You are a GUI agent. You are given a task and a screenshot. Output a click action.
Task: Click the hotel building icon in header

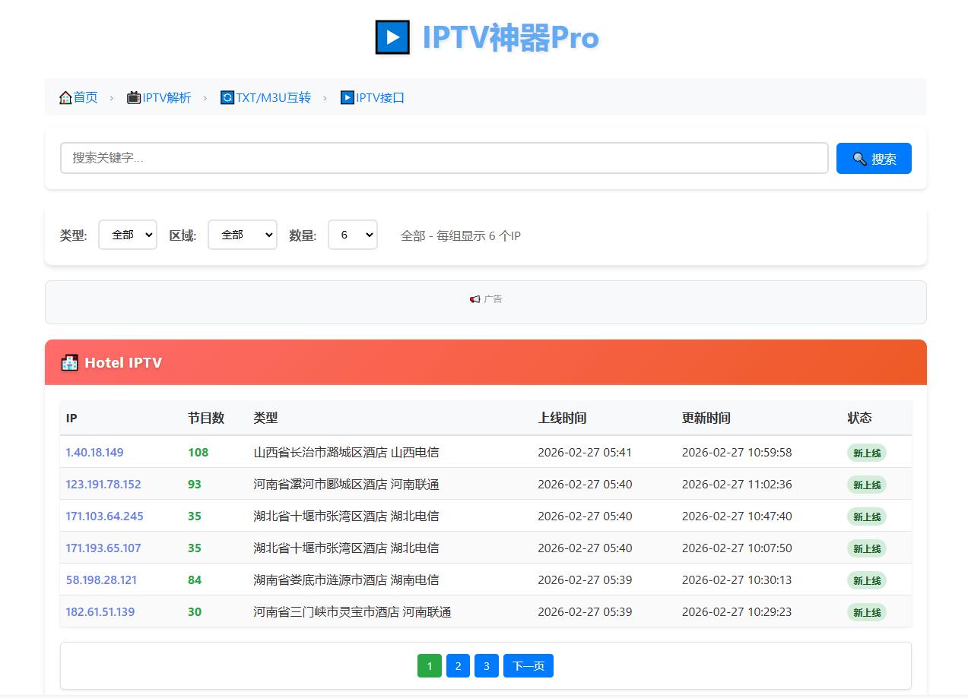click(x=69, y=363)
